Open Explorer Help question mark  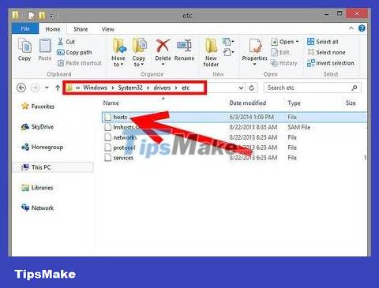click(362, 28)
